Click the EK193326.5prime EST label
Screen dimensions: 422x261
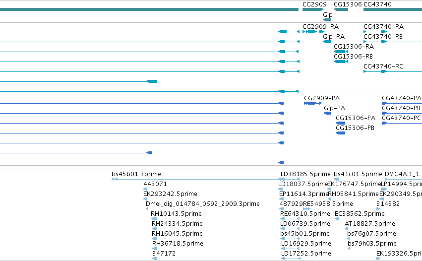(x=399, y=254)
